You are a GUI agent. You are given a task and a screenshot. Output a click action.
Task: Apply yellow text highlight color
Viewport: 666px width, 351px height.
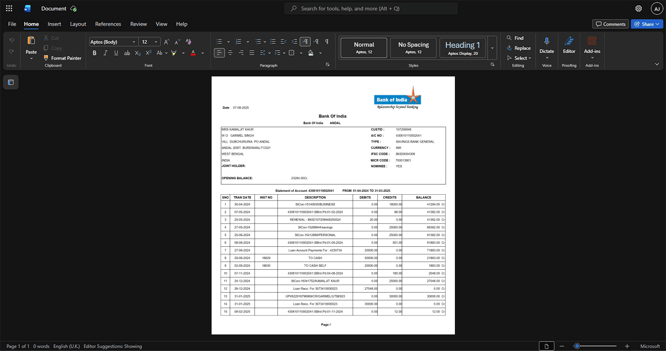coord(174,53)
